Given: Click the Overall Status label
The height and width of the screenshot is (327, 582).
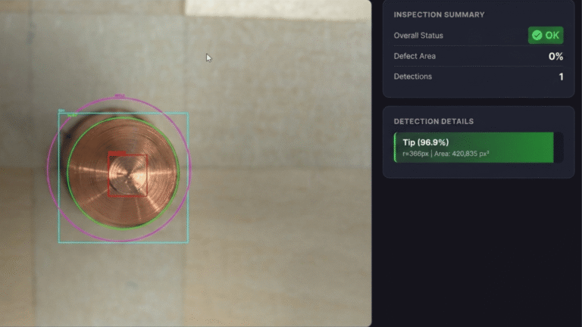Looking at the screenshot, I should tap(418, 36).
